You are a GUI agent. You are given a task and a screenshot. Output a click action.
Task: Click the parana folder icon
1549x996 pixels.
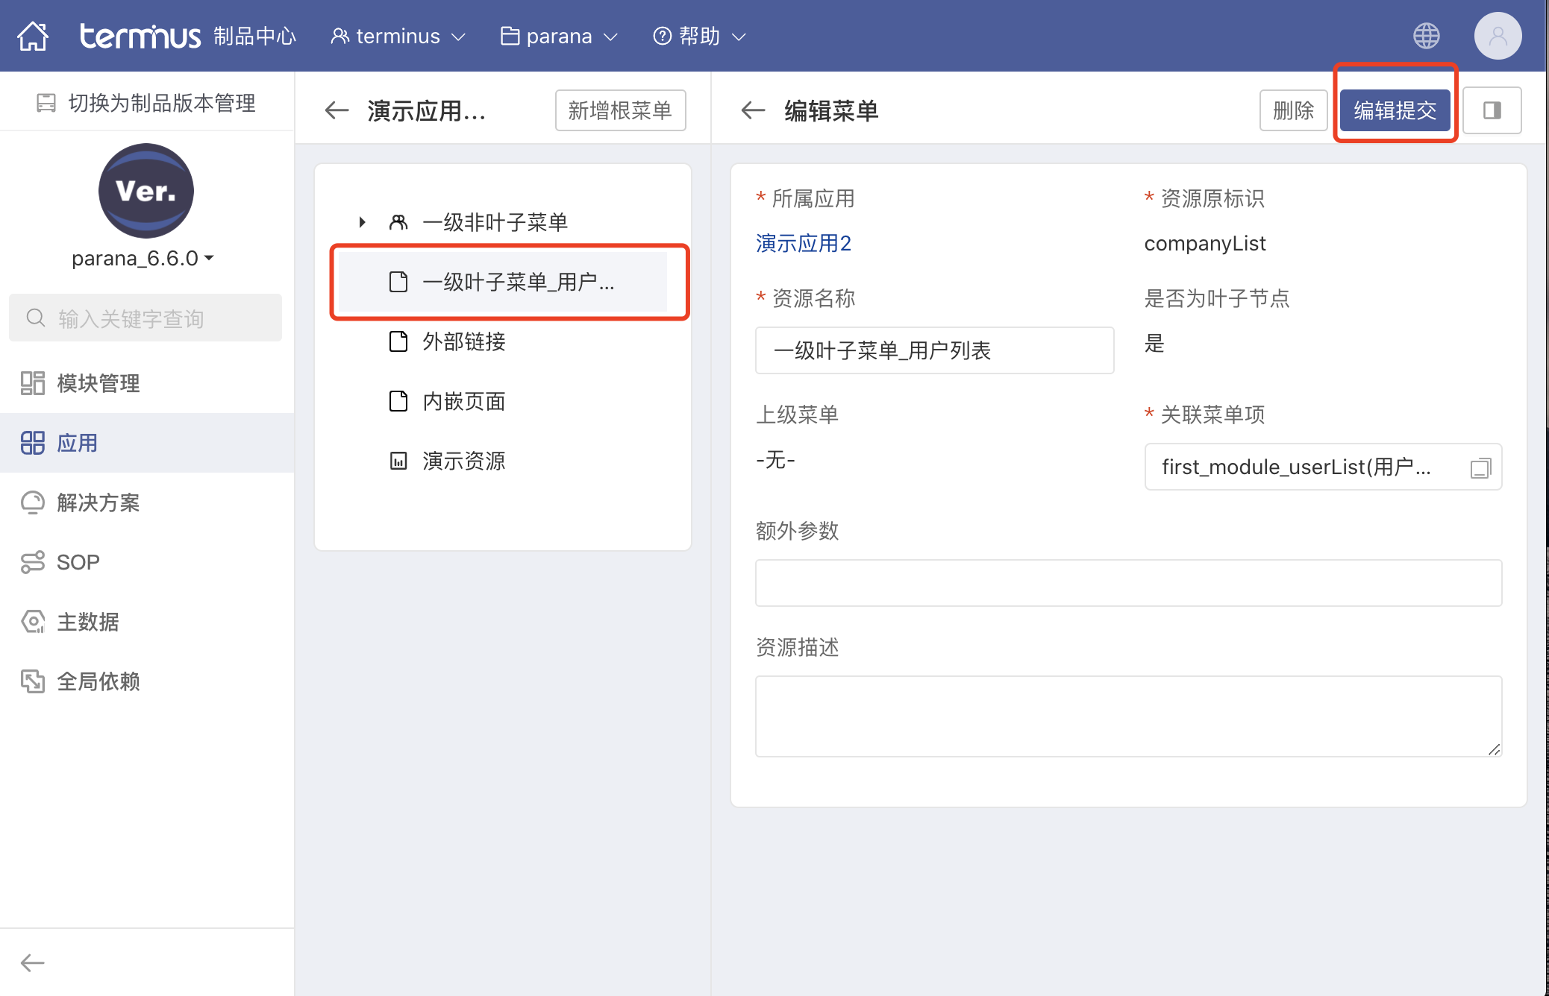tap(510, 36)
